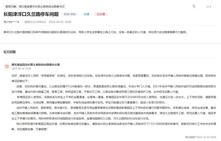Click the last edited time 2024-10-02 20:00
The image size is (221, 141).
[x=201, y=137]
